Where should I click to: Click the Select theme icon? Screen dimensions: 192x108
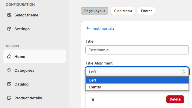(9, 15)
